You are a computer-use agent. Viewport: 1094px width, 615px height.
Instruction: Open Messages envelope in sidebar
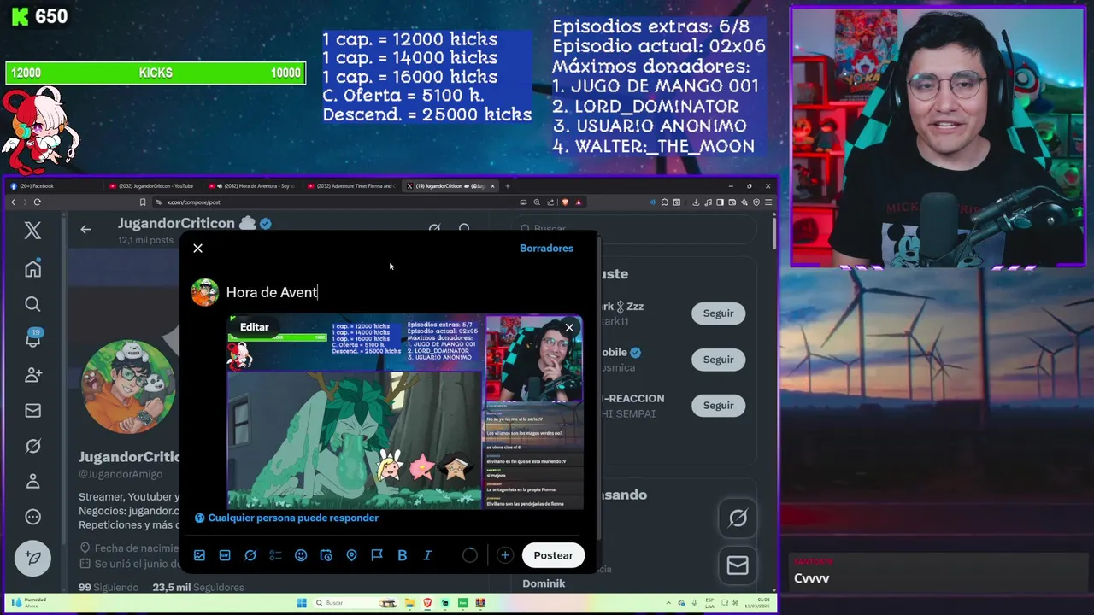[32, 411]
